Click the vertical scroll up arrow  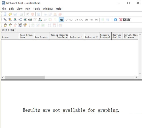tap(140, 34)
